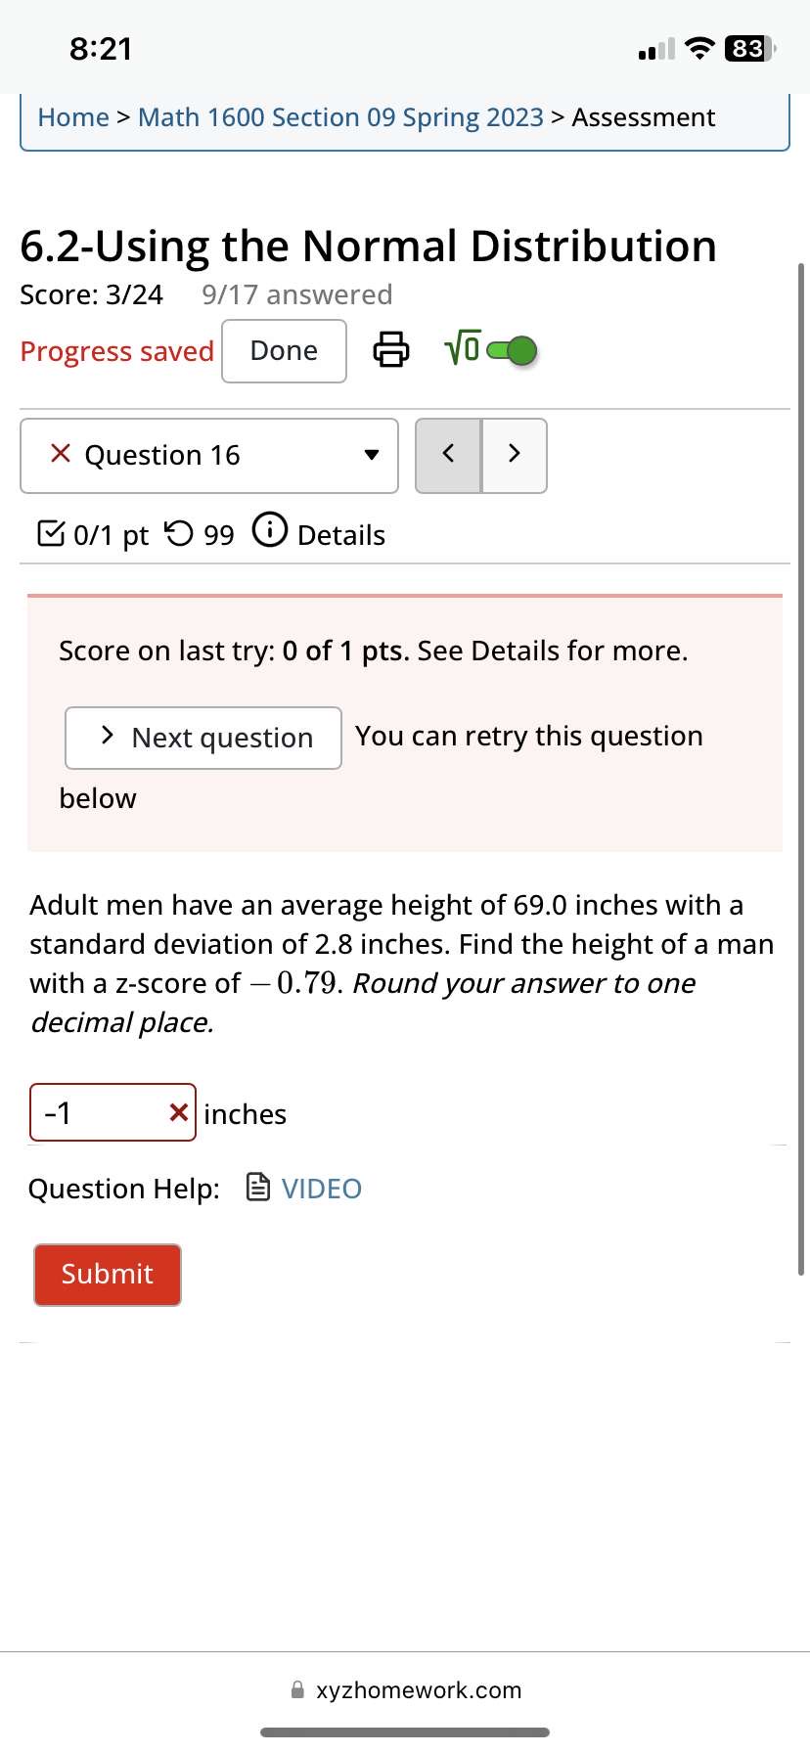Click the red X beside Question 16
This screenshot has width=810, height=1753.
[x=59, y=453]
